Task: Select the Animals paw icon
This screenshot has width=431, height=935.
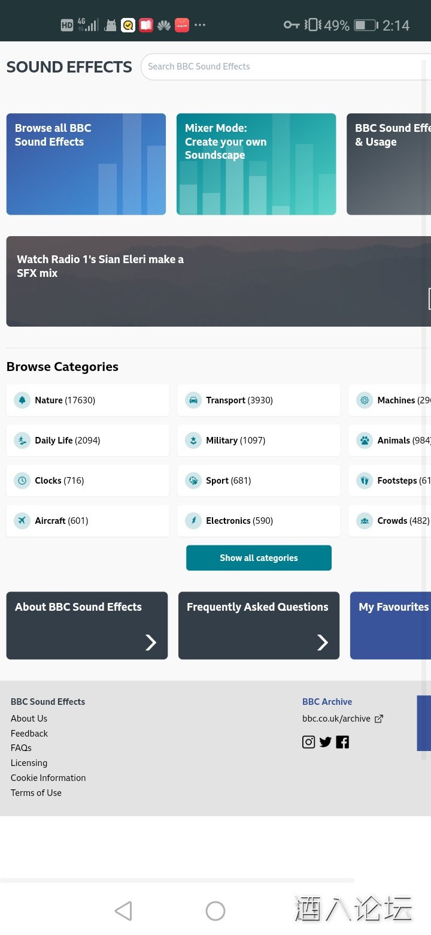Action: pos(365,441)
